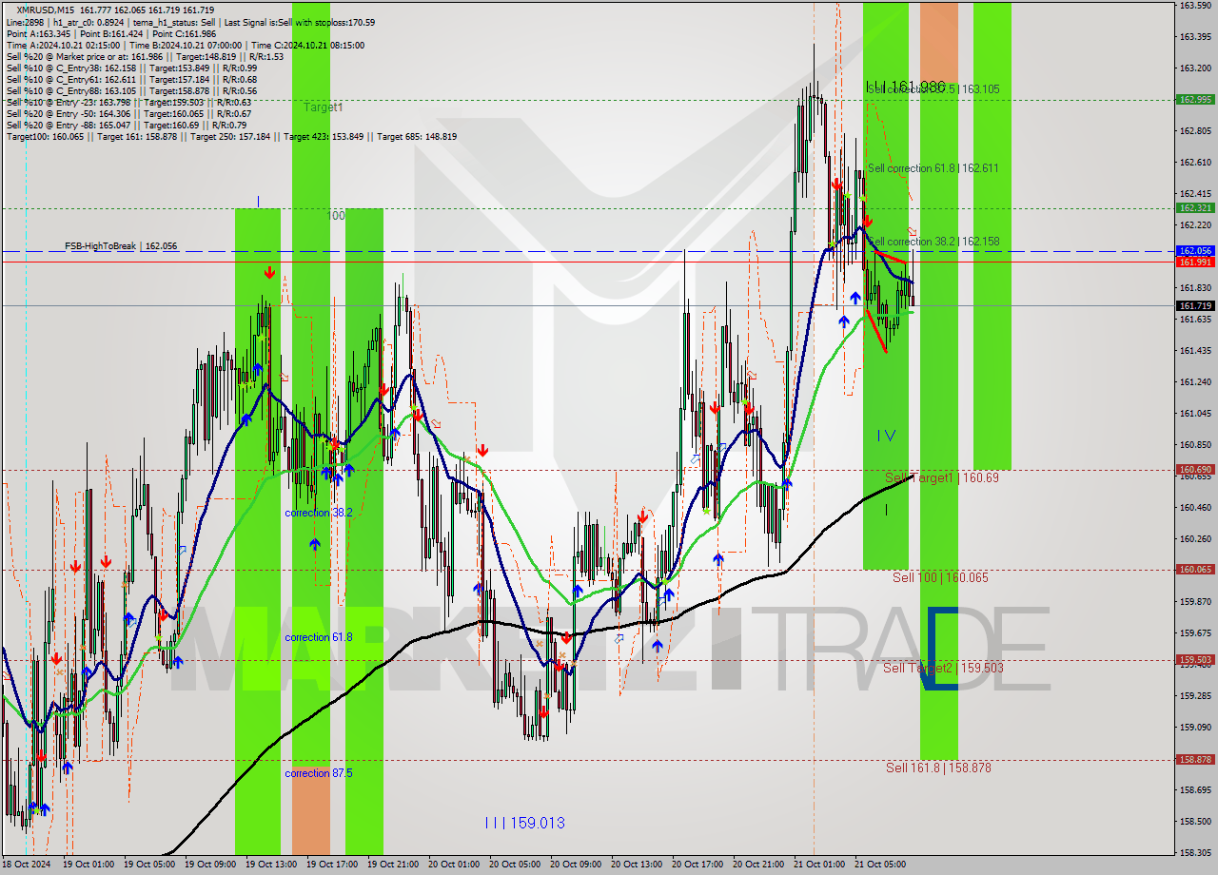Click the 20 Oct 17:00 time label
1218x875 pixels.
[697, 865]
